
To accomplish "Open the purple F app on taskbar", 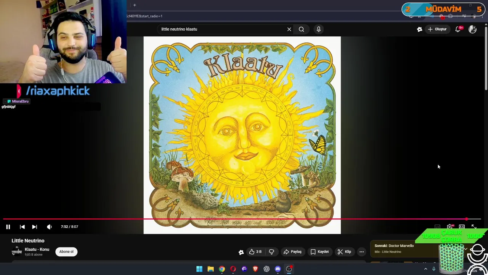I will click(244, 269).
